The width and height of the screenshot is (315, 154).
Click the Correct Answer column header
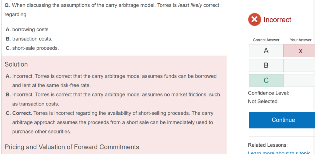pos(266,40)
